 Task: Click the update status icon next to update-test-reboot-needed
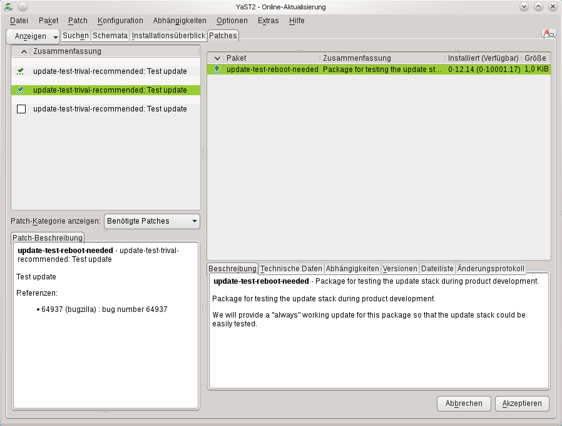(217, 69)
